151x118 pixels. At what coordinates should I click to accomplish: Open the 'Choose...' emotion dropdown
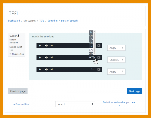pyautogui.click(x=116, y=60)
